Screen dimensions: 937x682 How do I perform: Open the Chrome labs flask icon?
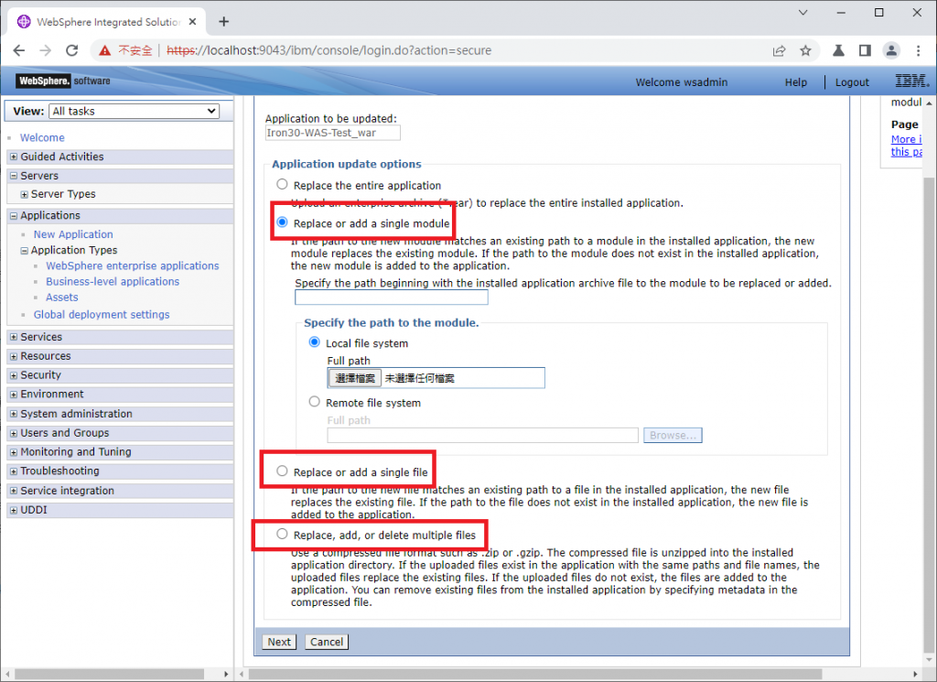(838, 50)
